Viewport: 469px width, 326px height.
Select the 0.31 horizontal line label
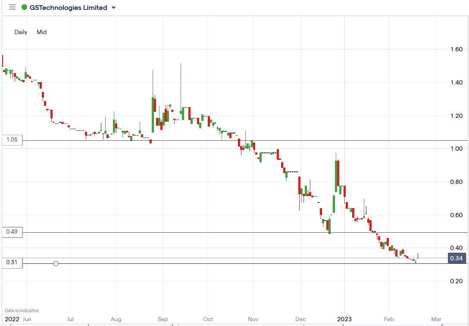tap(12, 263)
